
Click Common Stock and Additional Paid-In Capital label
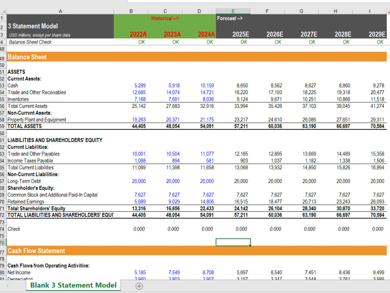pyautogui.click(x=53, y=195)
